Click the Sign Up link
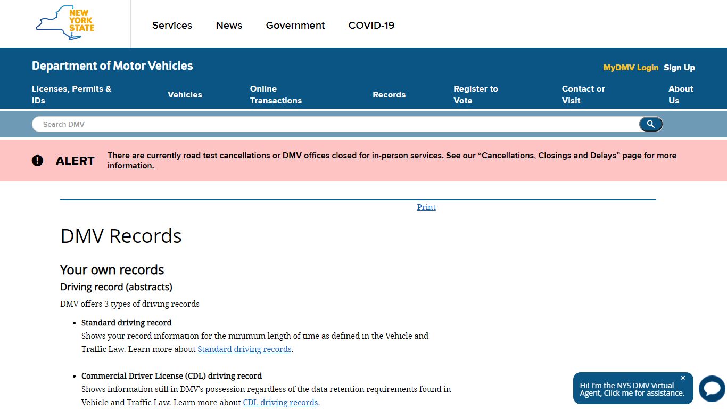The height and width of the screenshot is (409, 727). [x=679, y=68]
